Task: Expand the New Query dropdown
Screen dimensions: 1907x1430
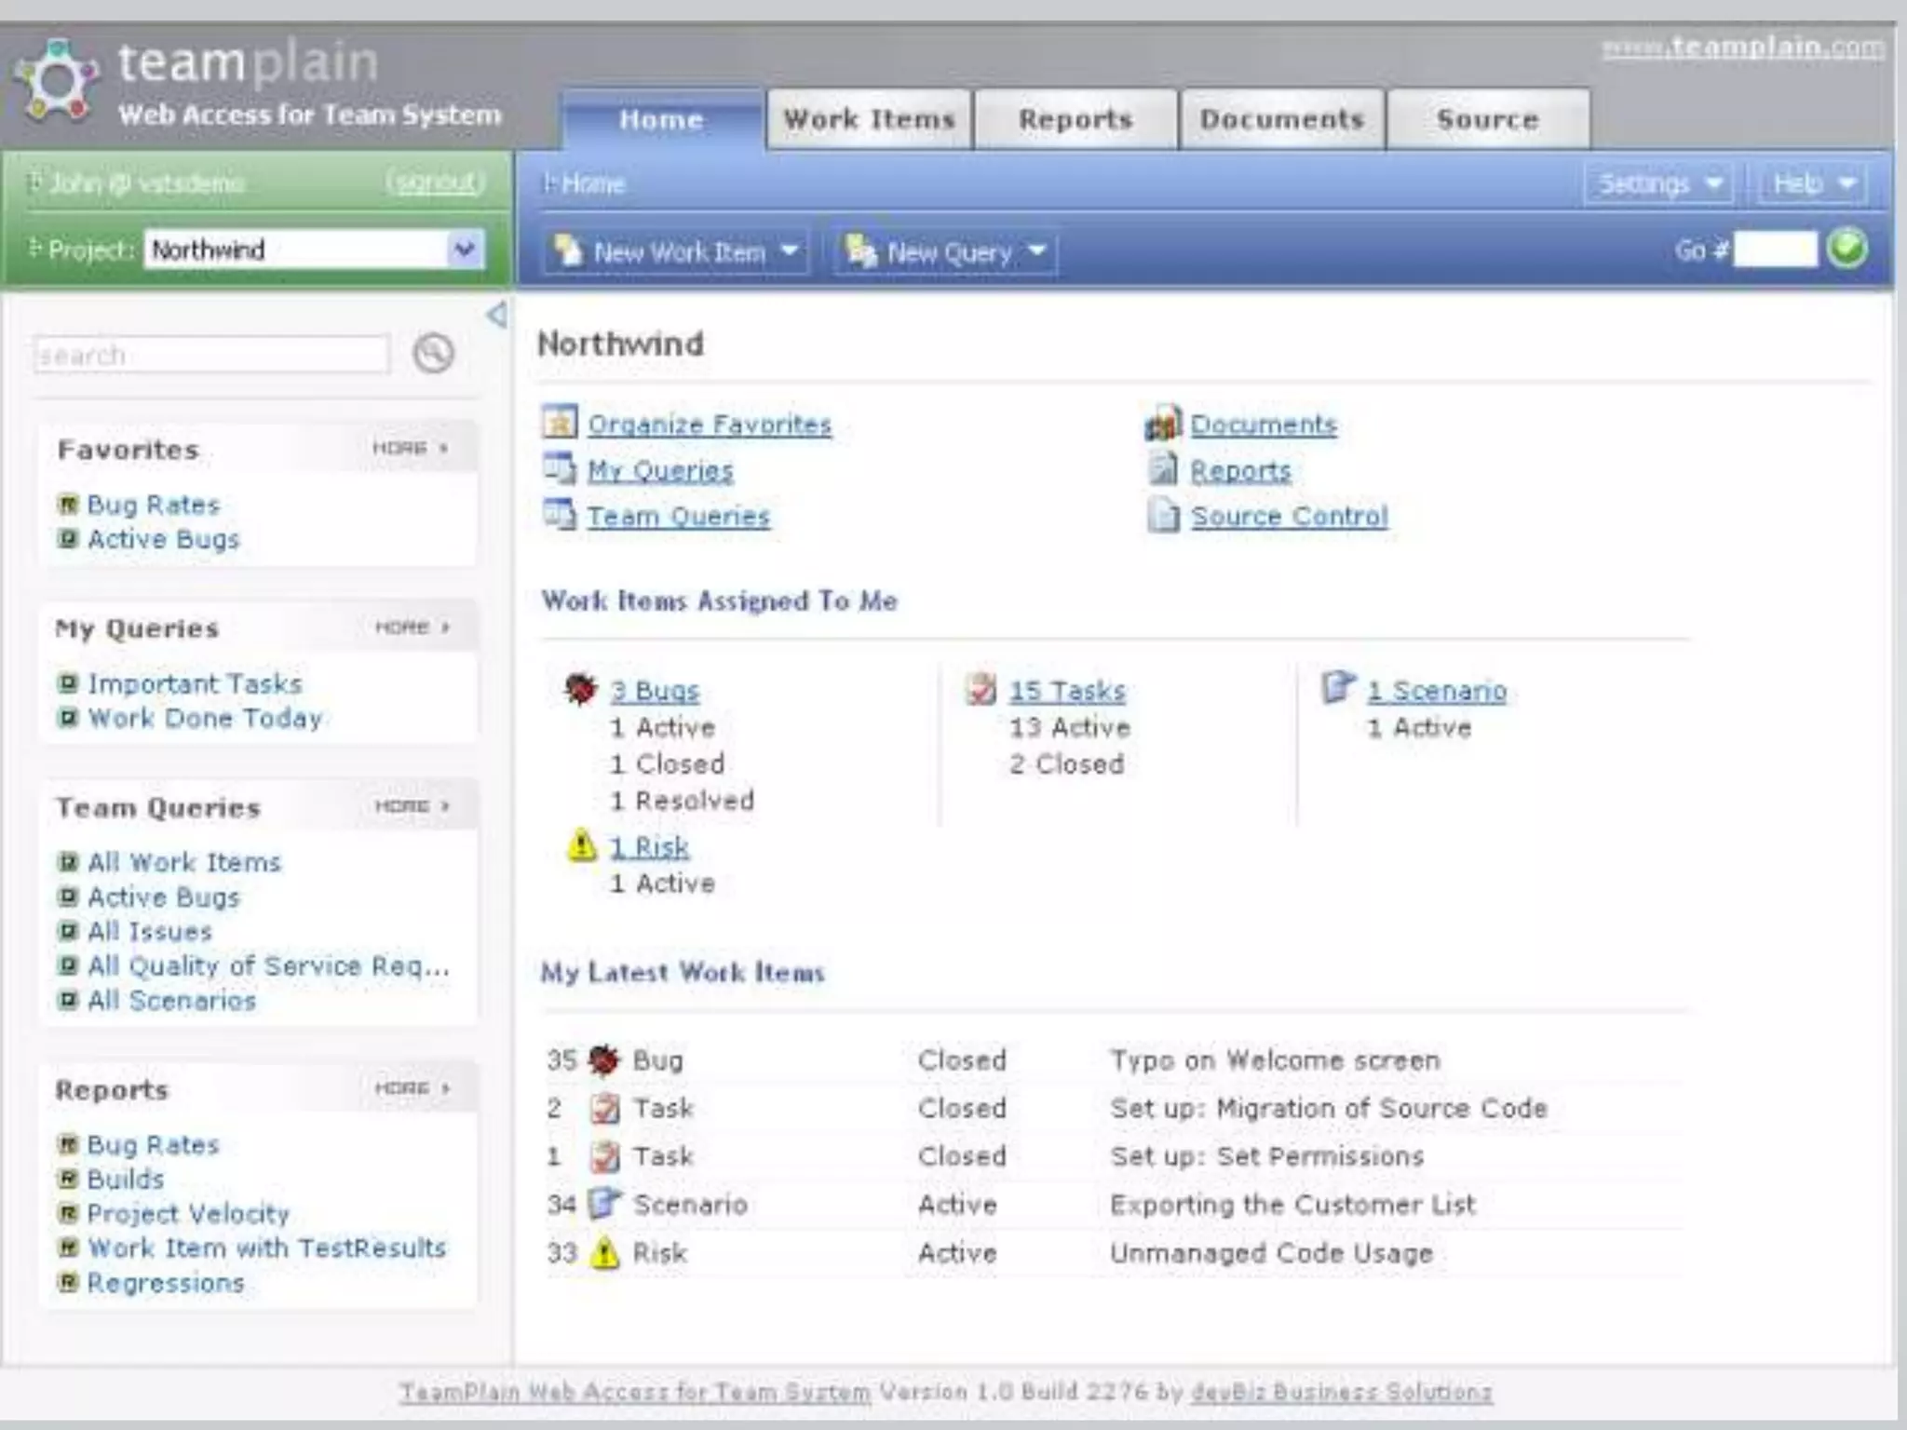Action: (x=1036, y=251)
